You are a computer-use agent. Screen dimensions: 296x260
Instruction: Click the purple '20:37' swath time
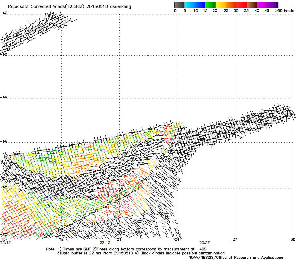204,243
